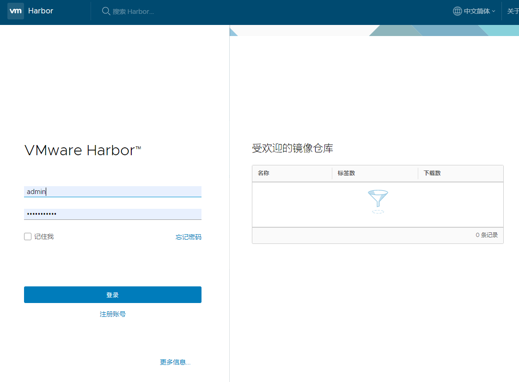The height and width of the screenshot is (382, 519).
Task: Click the globe language icon
Action: pos(457,11)
